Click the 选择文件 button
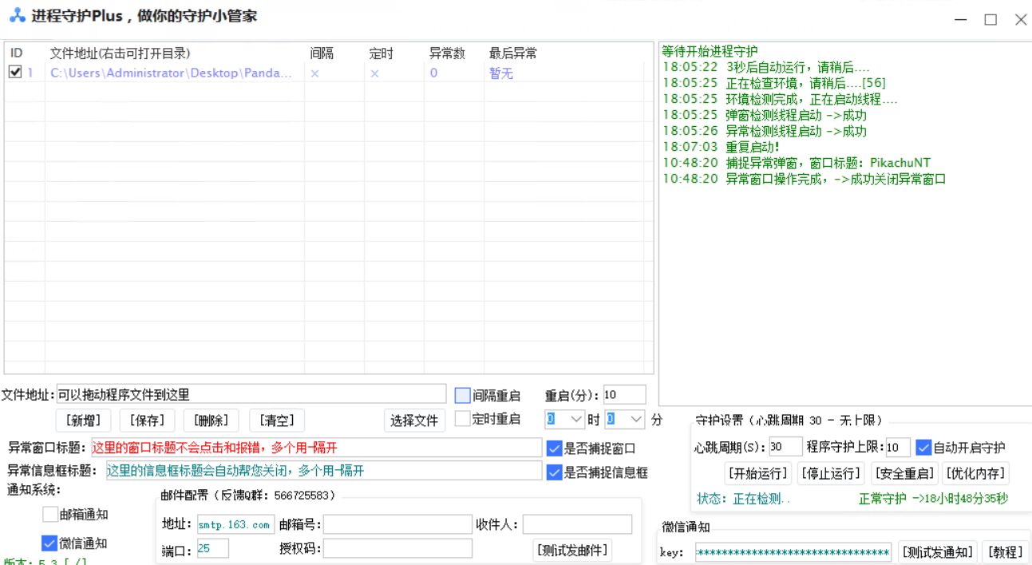This screenshot has height=565, width=1032. (x=414, y=420)
